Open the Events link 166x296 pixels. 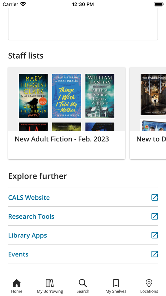pyautogui.click(x=18, y=254)
